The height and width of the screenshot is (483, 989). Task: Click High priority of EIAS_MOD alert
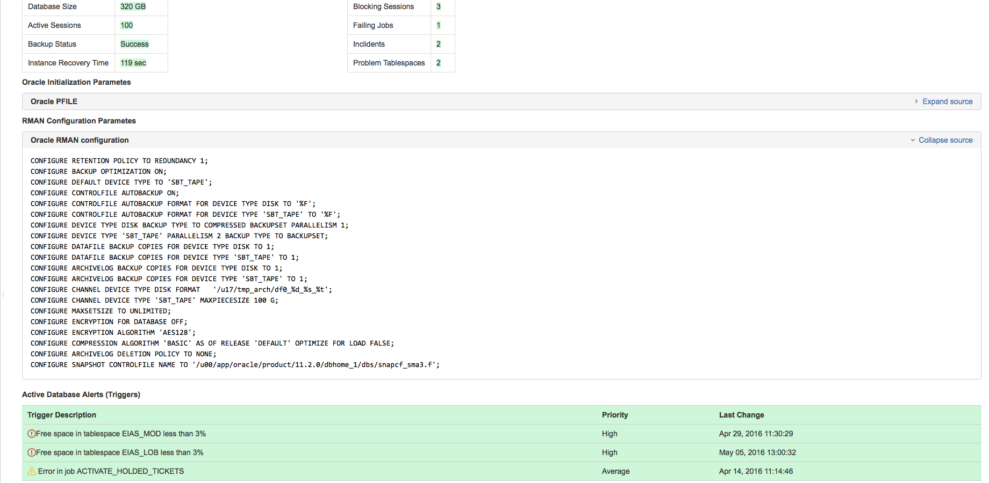tap(610, 434)
